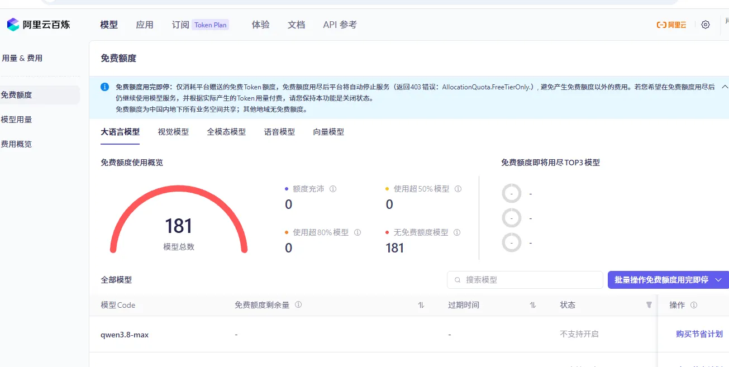The width and height of the screenshot is (729, 367).
Task: Click the Token Plan badge
Action: coord(211,25)
